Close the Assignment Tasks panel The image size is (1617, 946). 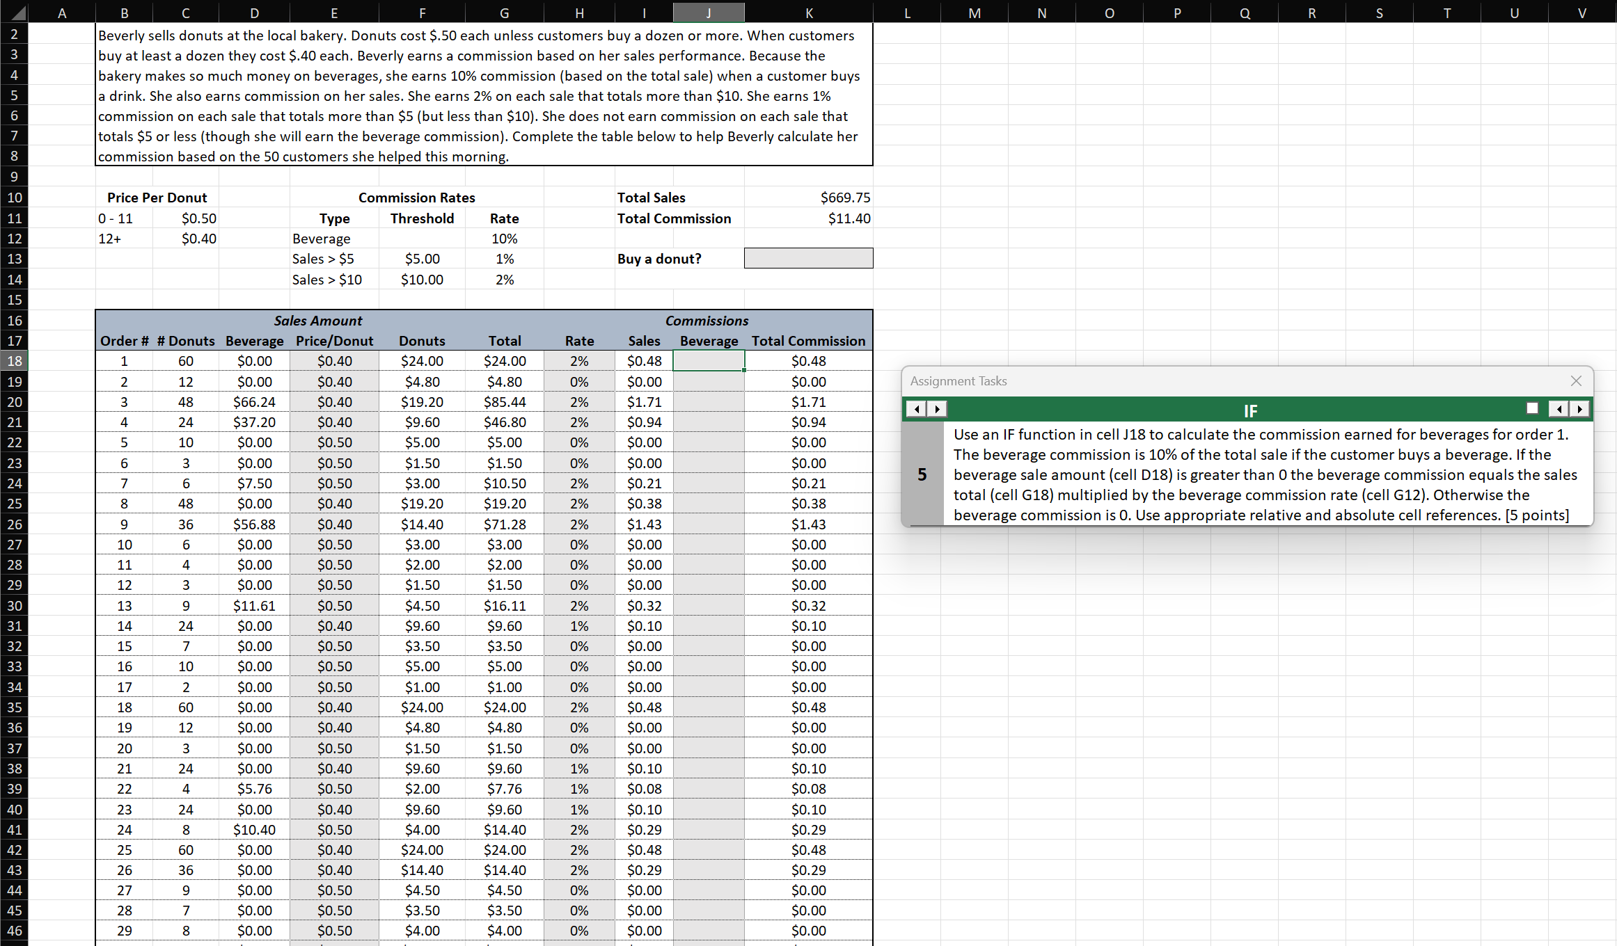click(x=1576, y=380)
